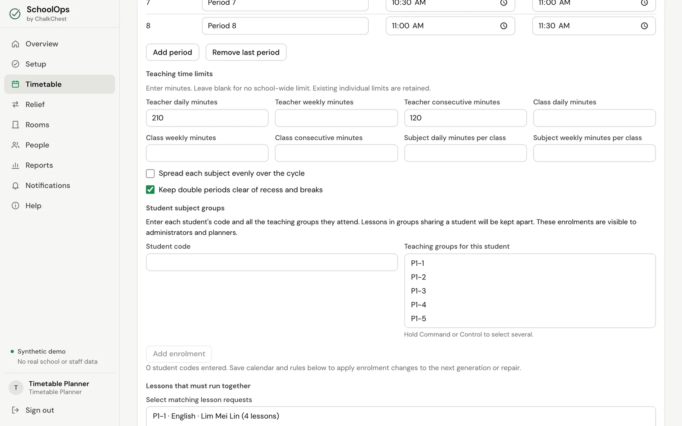
Task: Select P1-1 English Lim Mei Lin lesson request
Action: tap(401, 416)
